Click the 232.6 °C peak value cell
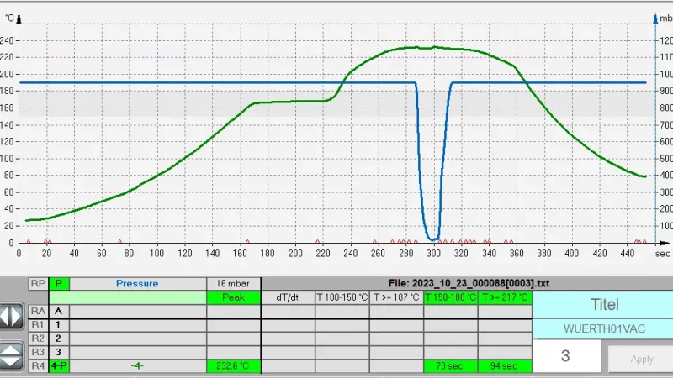This screenshot has width=673, height=378. click(233, 366)
